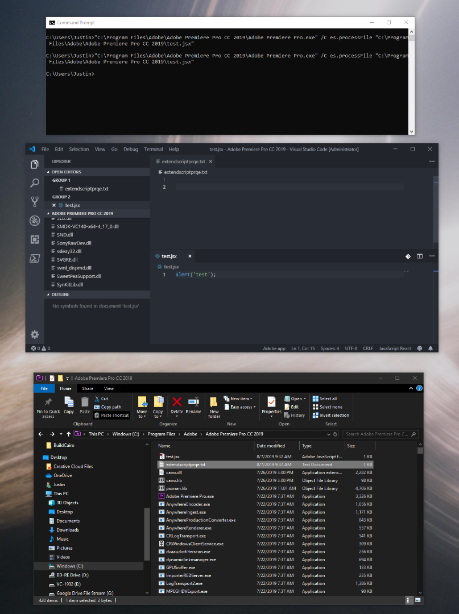Open the PowerShell icon in VS Code activity bar

35,258
